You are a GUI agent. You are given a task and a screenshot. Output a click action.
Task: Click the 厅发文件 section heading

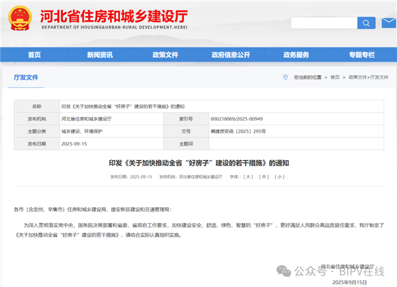click(26, 78)
